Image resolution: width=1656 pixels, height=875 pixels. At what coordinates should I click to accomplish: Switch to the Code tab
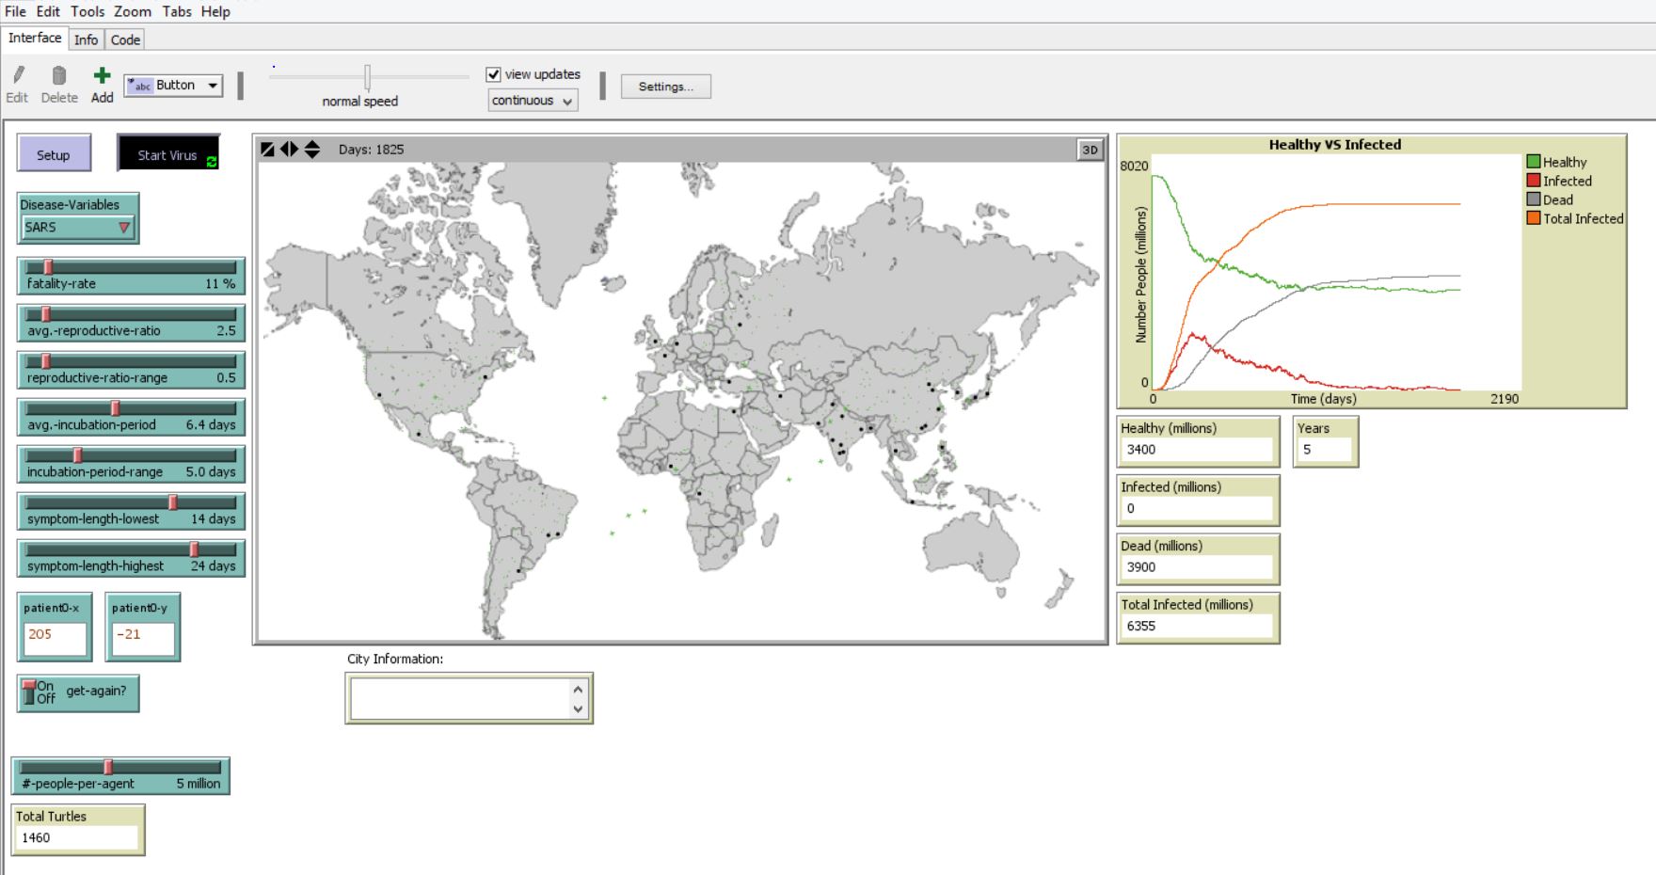125,40
